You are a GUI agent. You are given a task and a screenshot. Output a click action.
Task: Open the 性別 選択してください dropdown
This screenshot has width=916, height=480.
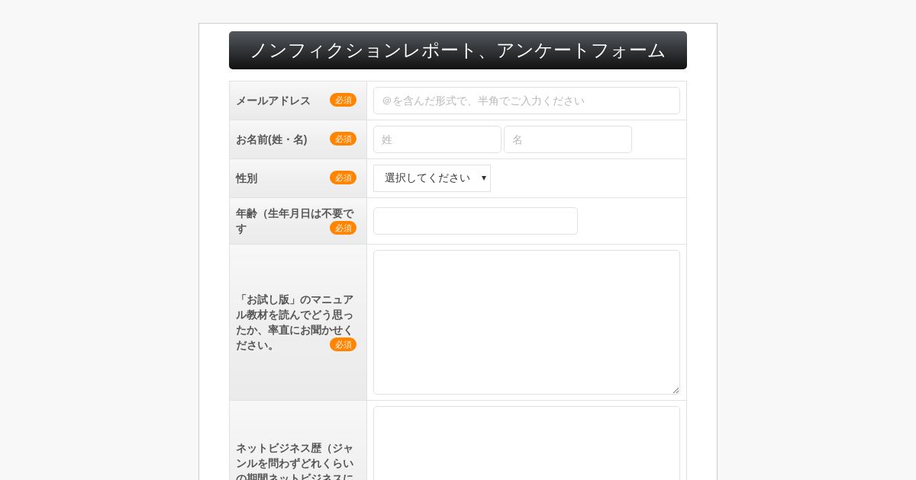(432, 178)
